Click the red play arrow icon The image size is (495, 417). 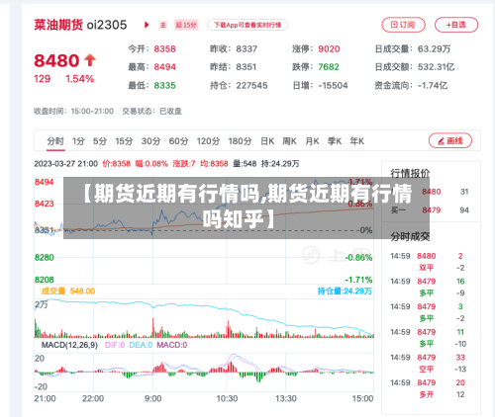147,25
